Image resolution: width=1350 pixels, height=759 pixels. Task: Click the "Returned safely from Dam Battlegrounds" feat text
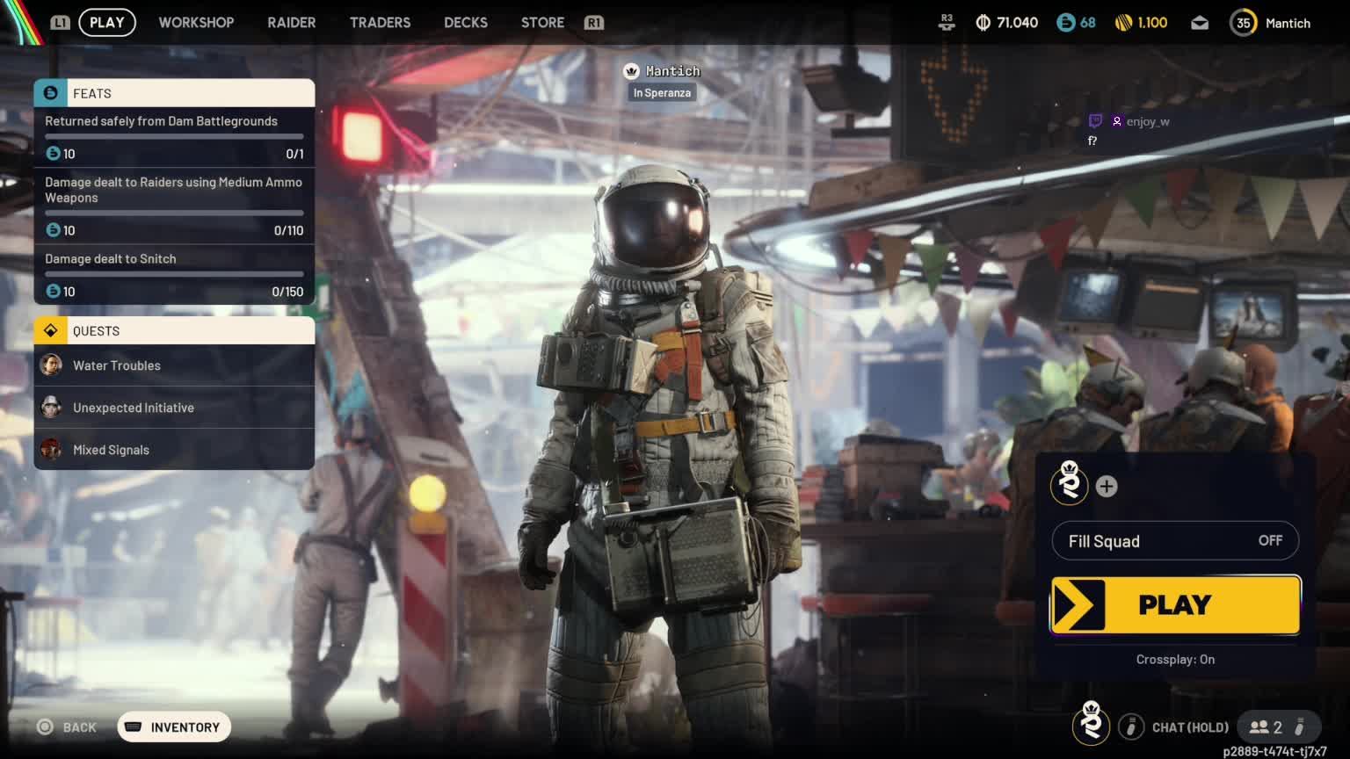click(x=161, y=121)
